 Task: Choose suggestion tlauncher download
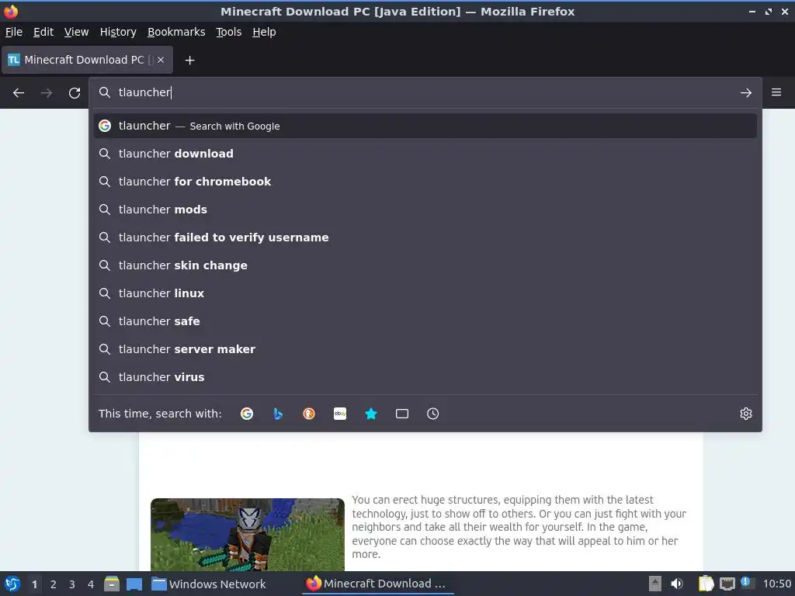coord(425,154)
